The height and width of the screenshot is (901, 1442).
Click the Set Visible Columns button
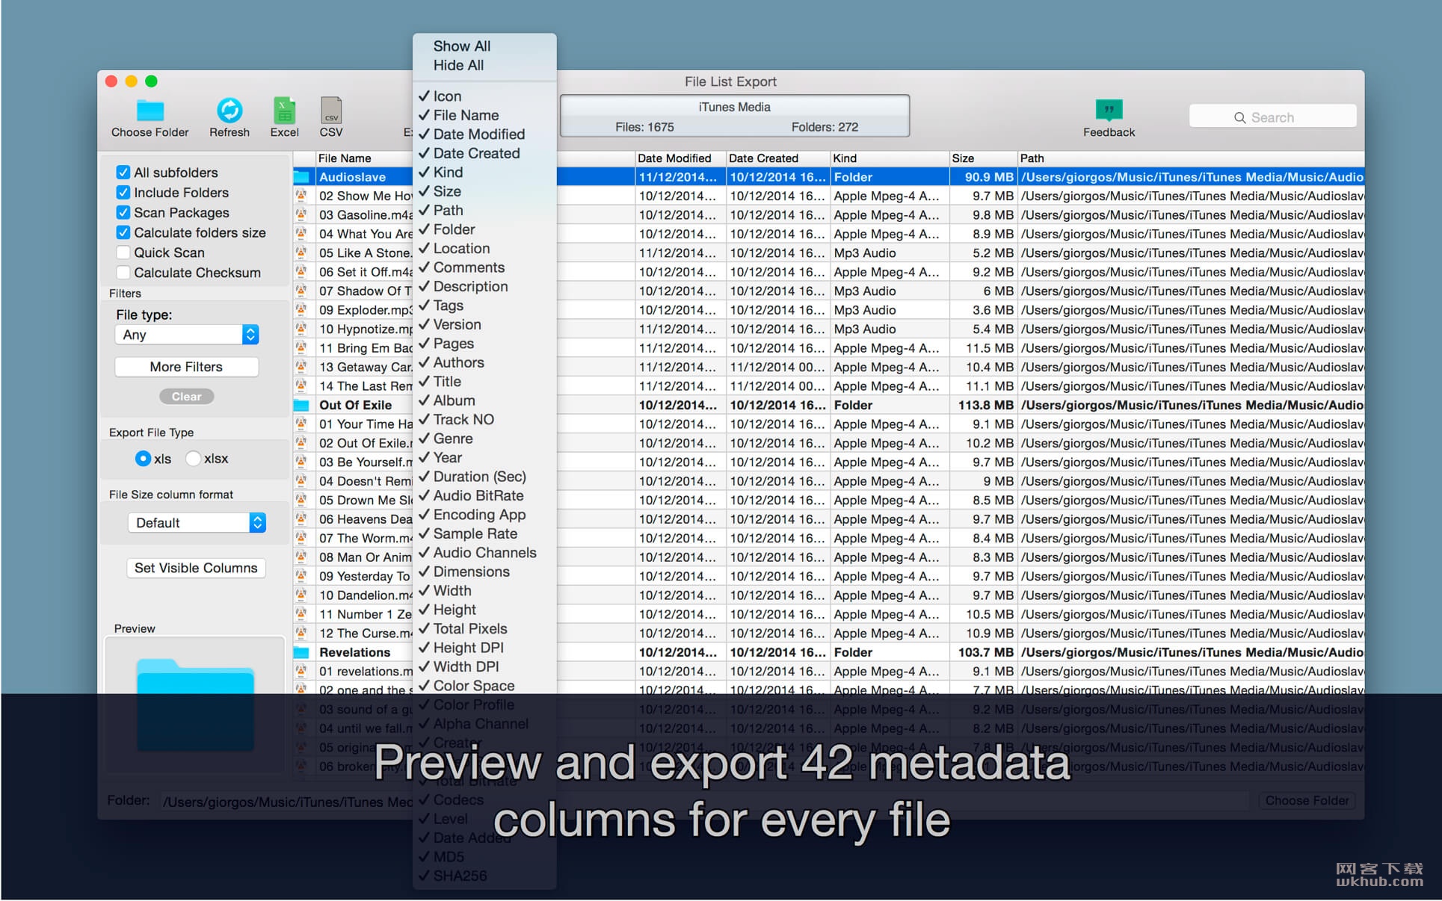196,568
